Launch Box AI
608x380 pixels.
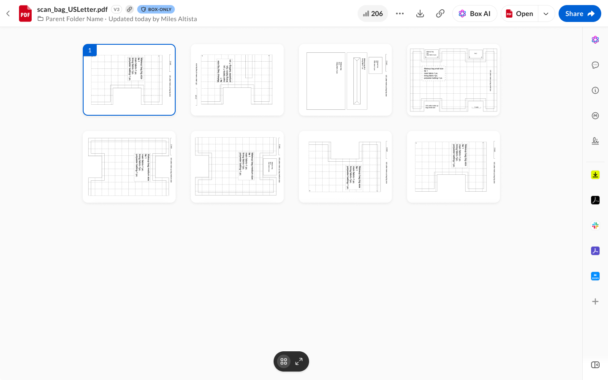pos(475,14)
